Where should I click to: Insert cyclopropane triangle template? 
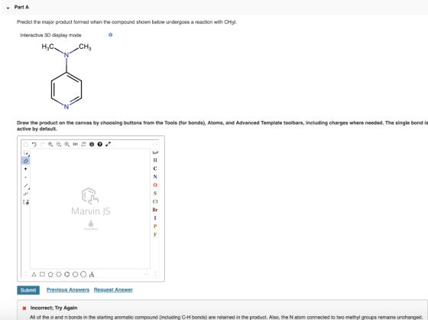click(34, 274)
